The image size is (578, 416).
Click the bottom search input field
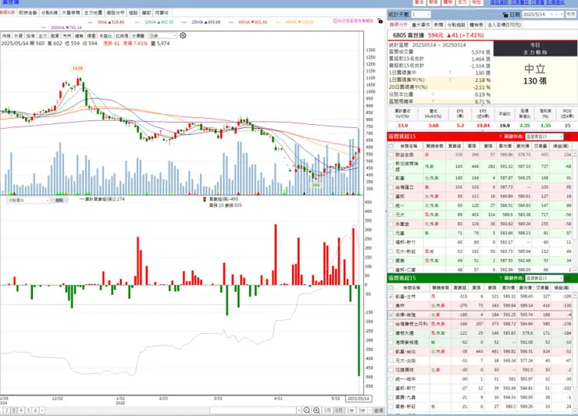point(253,410)
